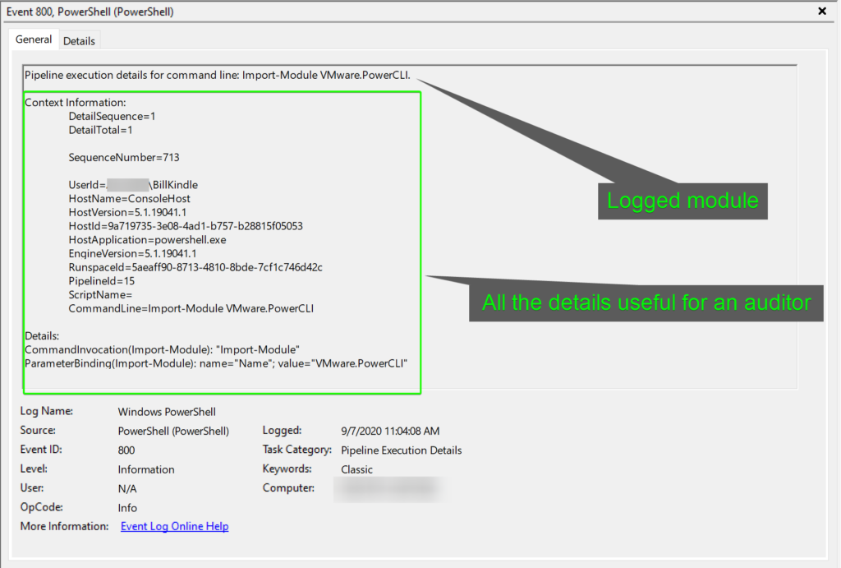Select the HostId GUID line
The height and width of the screenshot is (568, 841).
(x=186, y=226)
